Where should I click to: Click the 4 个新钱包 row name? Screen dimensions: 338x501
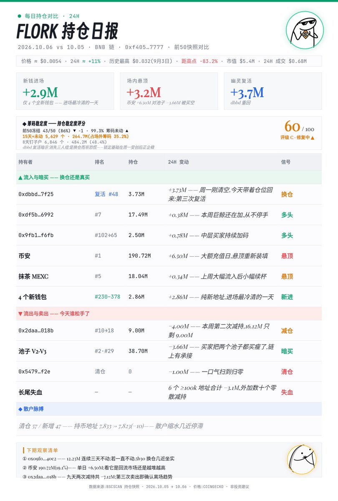tap(33, 297)
